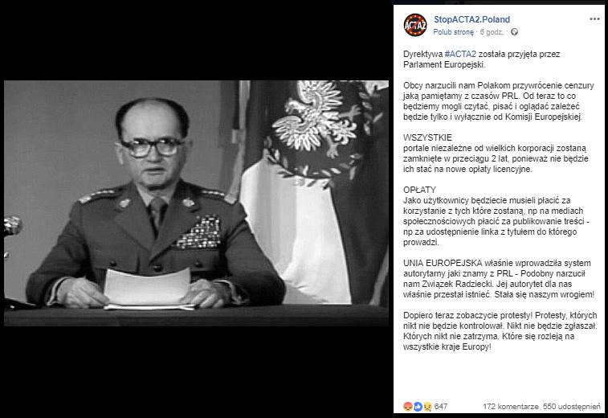Screen dimensions: 608x418
Task: Click the StopACTA2 page profile picture
Action: coord(415,25)
